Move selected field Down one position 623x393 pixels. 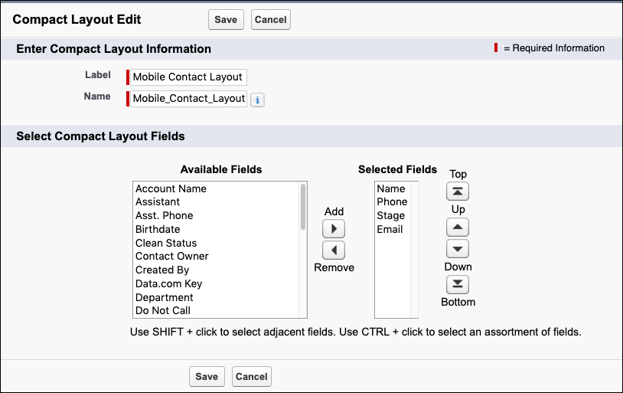click(458, 249)
